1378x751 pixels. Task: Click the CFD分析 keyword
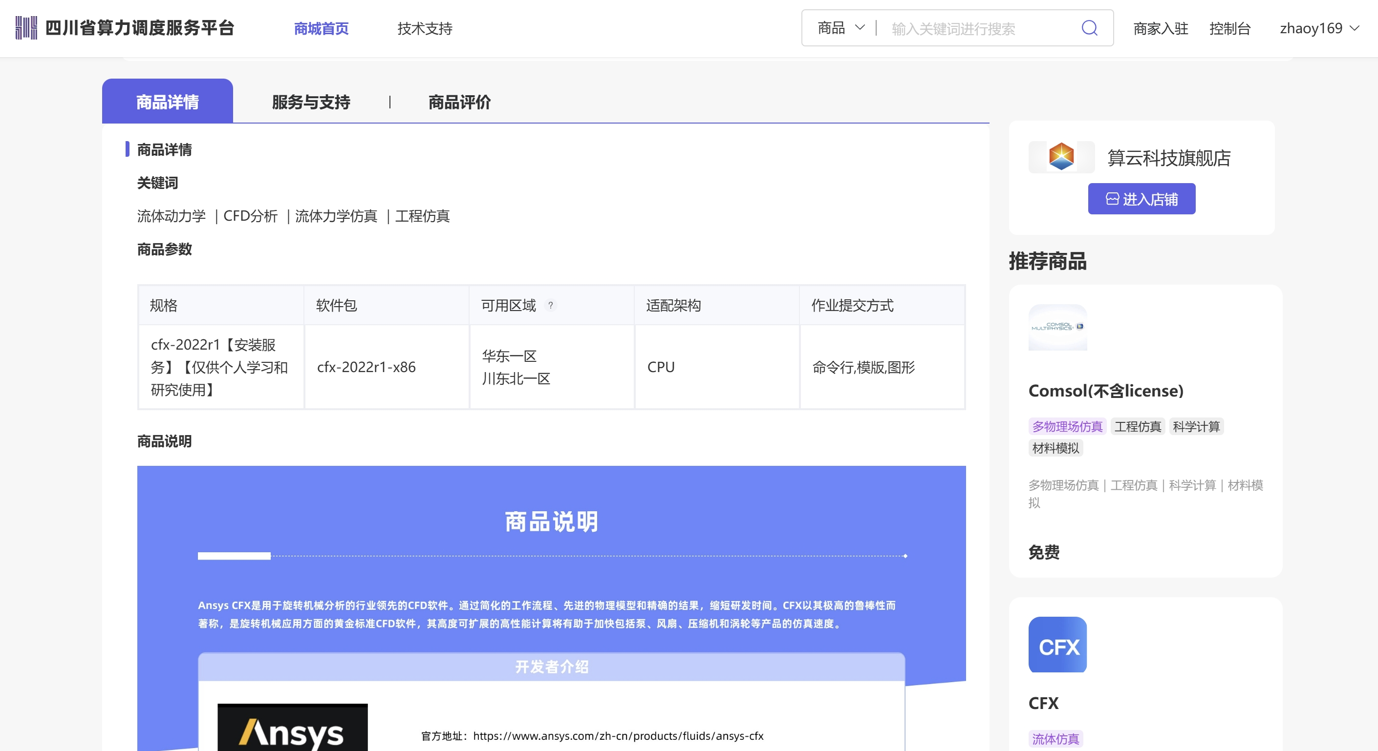[250, 216]
